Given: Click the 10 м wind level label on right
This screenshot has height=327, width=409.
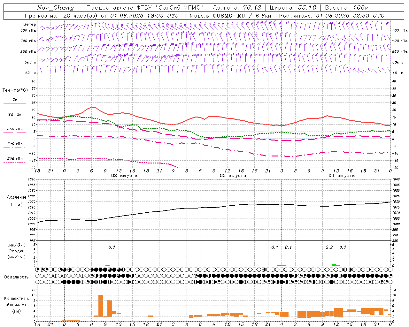Looking at the screenshot, I should [398, 73].
